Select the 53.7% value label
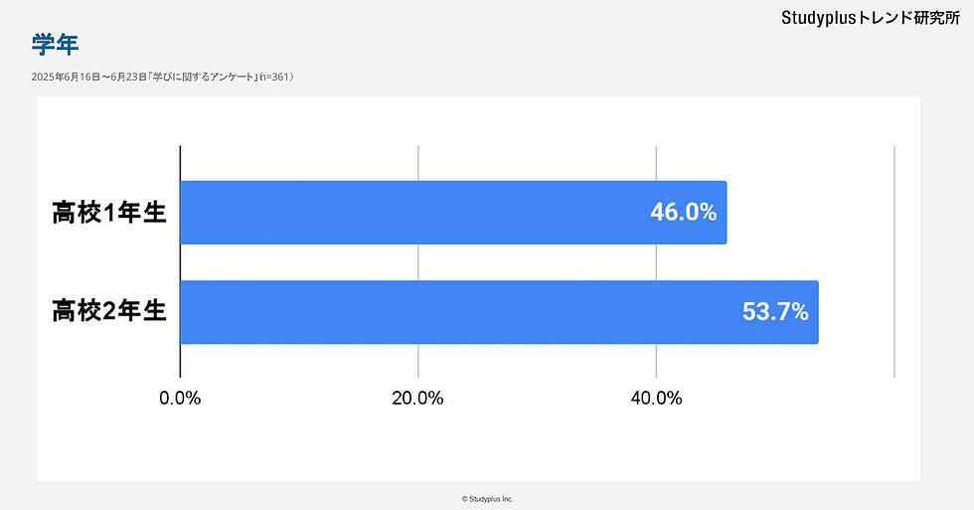Screen dimensions: 974x510 (775, 312)
